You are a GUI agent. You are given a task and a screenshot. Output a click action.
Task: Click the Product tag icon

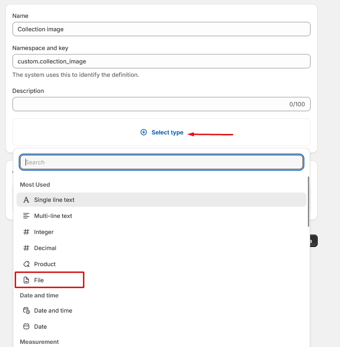pyautogui.click(x=26, y=264)
